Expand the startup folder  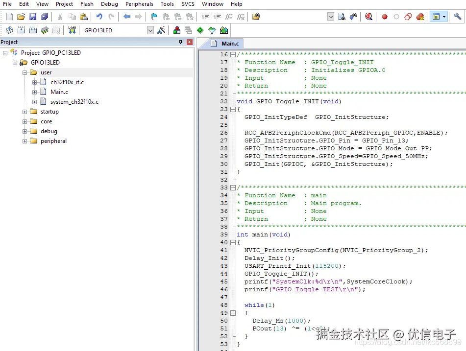click(25, 112)
